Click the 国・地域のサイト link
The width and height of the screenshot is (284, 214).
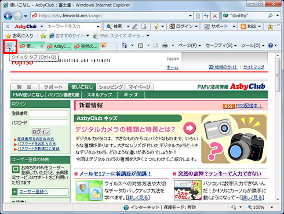[x=223, y=67]
